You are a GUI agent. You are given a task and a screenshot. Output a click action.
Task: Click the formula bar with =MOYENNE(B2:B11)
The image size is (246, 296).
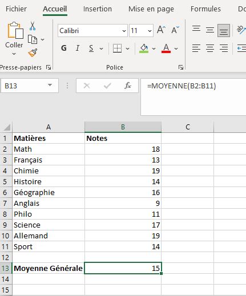(193, 96)
